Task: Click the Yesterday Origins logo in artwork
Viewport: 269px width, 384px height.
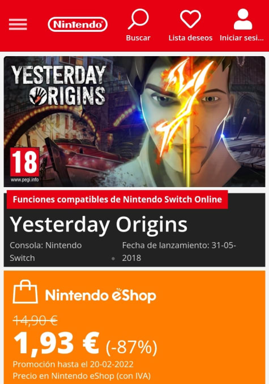Action: (x=58, y=85)
